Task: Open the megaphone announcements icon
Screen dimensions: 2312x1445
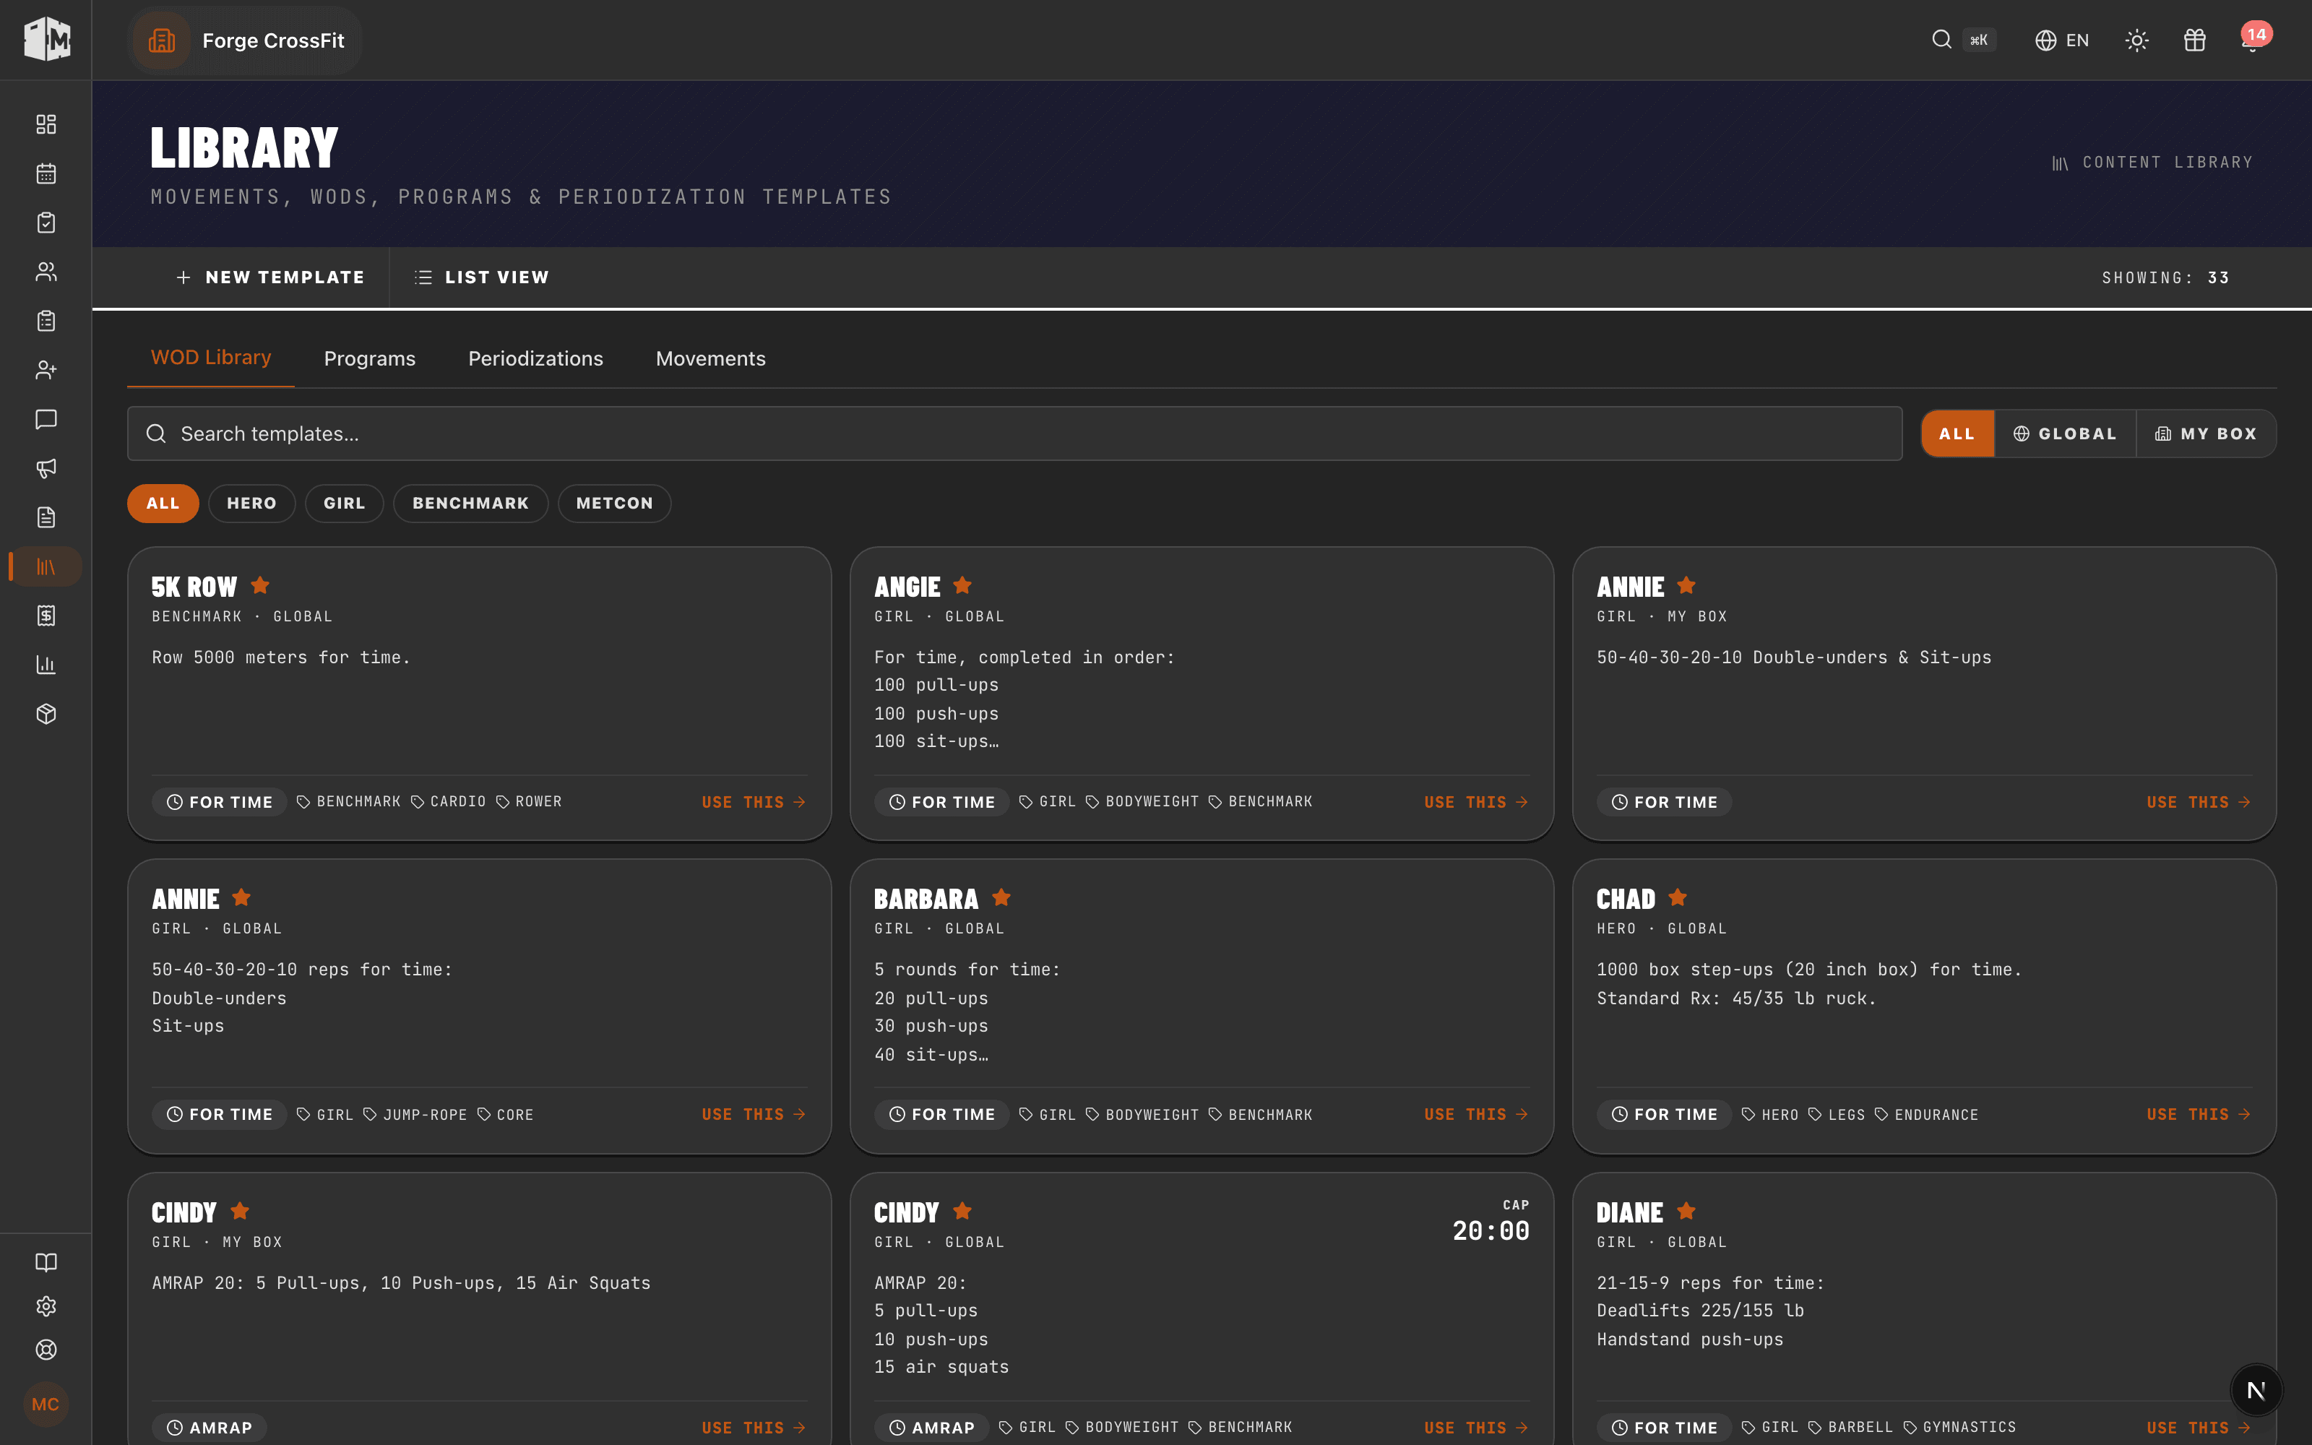Action: coord(46,468)
